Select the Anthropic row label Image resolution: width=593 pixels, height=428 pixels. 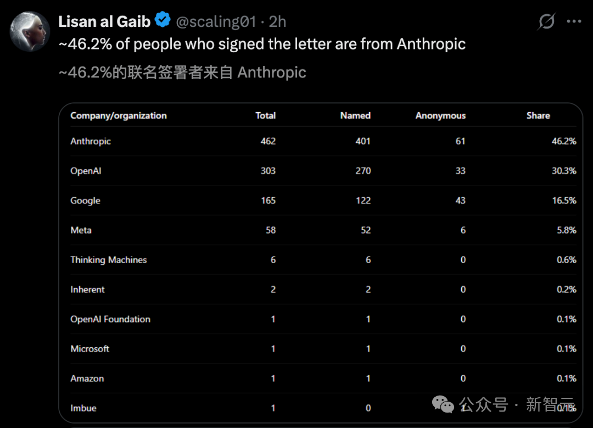[x=91, y=142]
